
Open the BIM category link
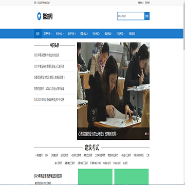pyautogui.click(x=47, y=155)
